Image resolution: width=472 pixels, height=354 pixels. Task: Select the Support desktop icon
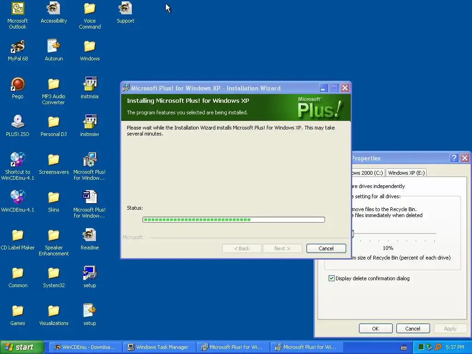125,12
